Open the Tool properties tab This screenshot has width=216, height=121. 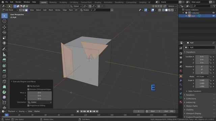tap(181, 48)
